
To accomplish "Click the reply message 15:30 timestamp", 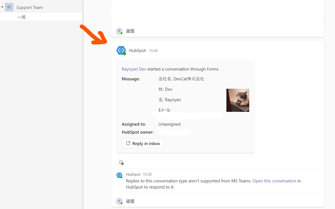I will point(147,174).
